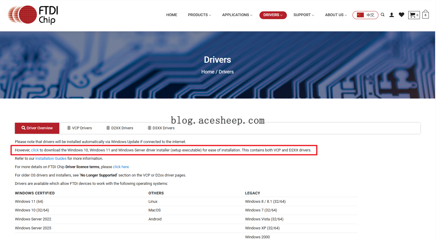436x241 pixels.
Task: Click 'Windows Server 2022' entry
Action: [33, 219]
